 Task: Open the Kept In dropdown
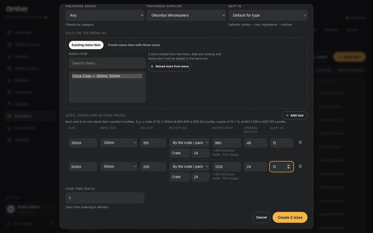[268, 15]
